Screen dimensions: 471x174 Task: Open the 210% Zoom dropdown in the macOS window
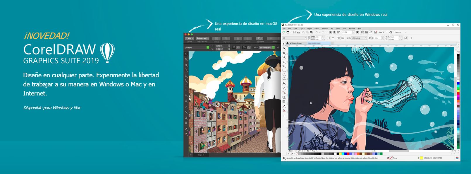(x=189, y=38)
